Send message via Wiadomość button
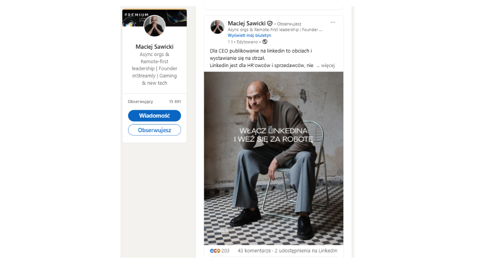Screen dimensions: 483x262 (154, 115)
